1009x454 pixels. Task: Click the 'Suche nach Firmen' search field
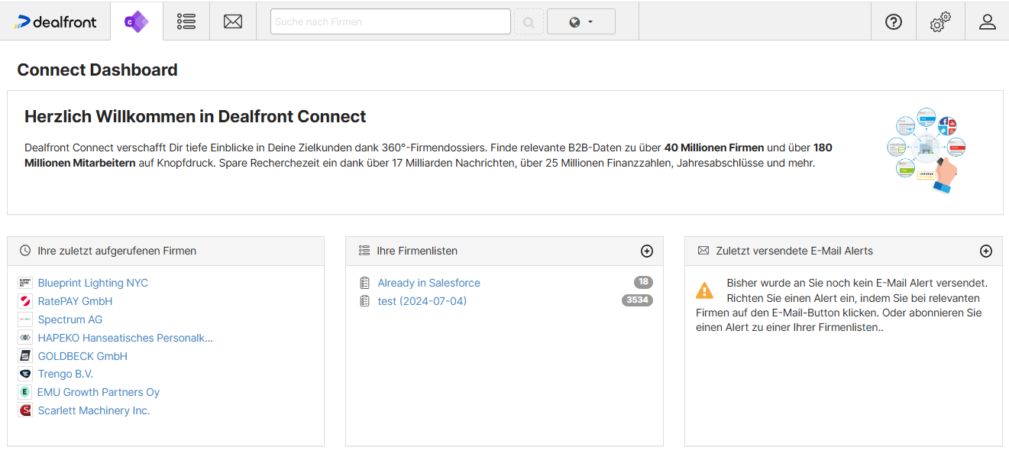390,21
